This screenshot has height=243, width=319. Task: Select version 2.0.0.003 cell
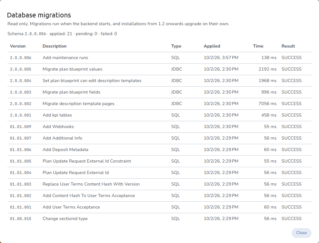[x=21, y=92]
